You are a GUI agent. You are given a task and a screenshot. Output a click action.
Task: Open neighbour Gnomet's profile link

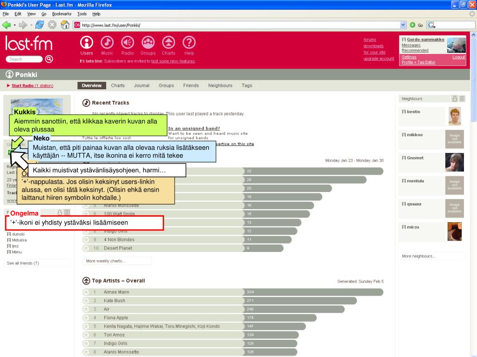tap(415, 158)
